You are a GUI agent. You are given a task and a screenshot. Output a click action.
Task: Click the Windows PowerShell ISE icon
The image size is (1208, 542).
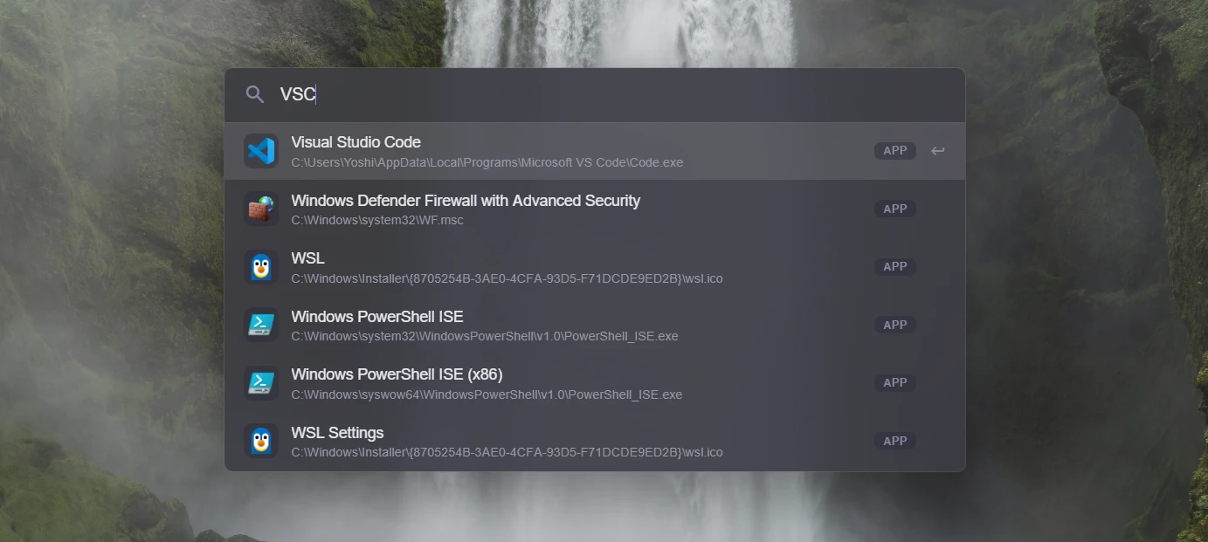coord(260,325)
